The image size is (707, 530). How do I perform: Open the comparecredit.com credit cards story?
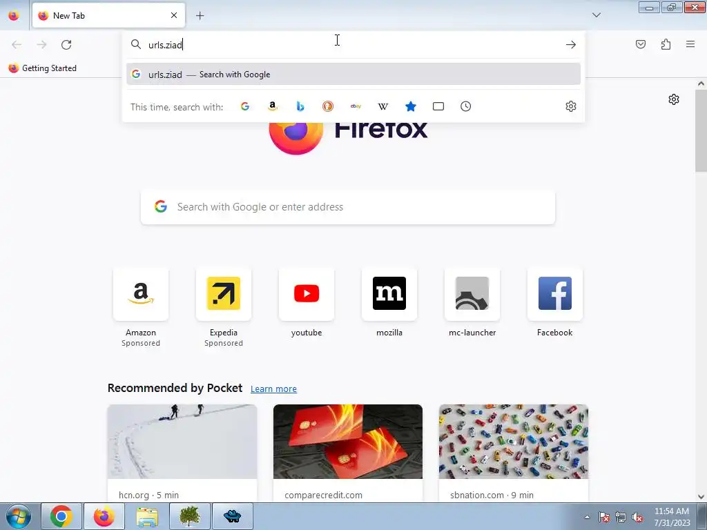click(348, 453)
